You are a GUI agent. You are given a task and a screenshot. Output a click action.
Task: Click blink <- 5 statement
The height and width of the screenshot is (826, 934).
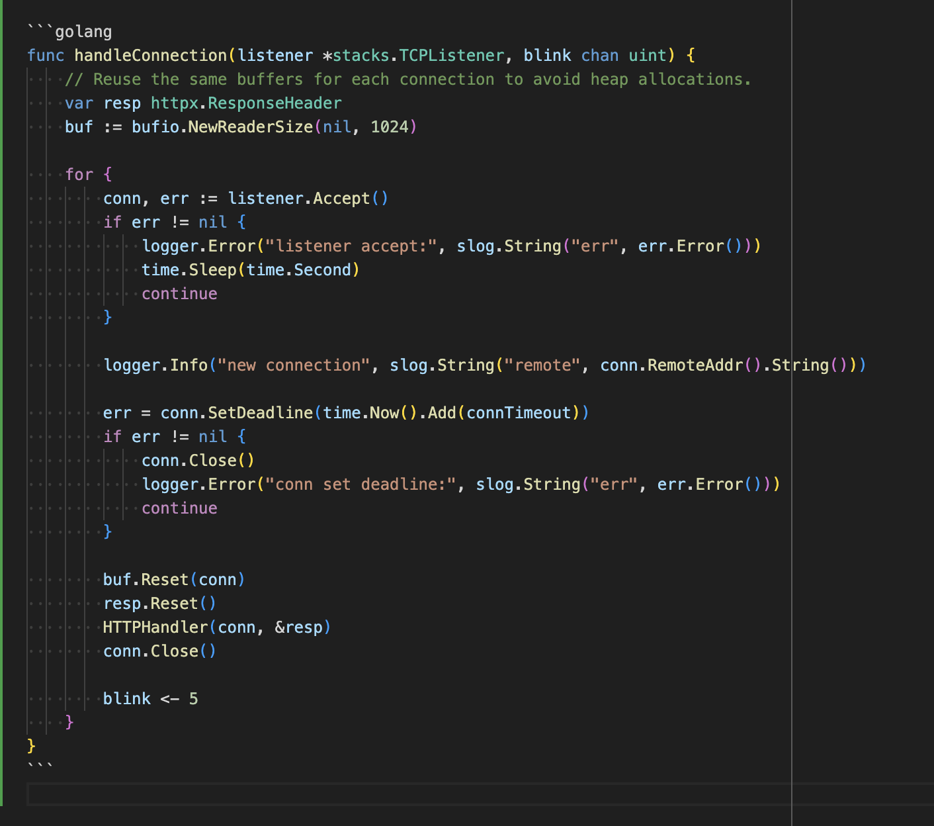(151, 699)
